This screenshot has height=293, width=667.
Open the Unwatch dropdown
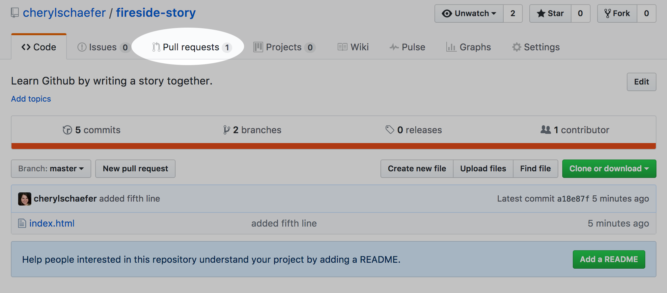pos(469,13)
